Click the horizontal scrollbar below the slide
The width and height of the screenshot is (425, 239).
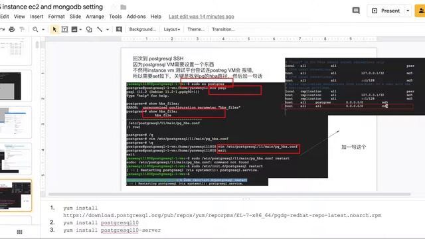[229, 195]
